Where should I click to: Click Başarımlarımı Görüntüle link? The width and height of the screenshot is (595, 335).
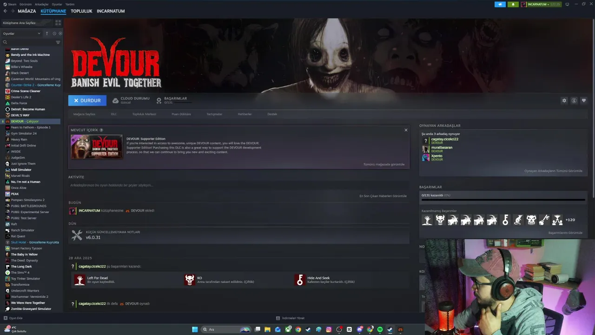[x=565, y=233]
